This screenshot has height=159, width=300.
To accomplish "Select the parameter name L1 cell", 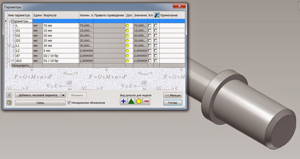I will (24, 46).
